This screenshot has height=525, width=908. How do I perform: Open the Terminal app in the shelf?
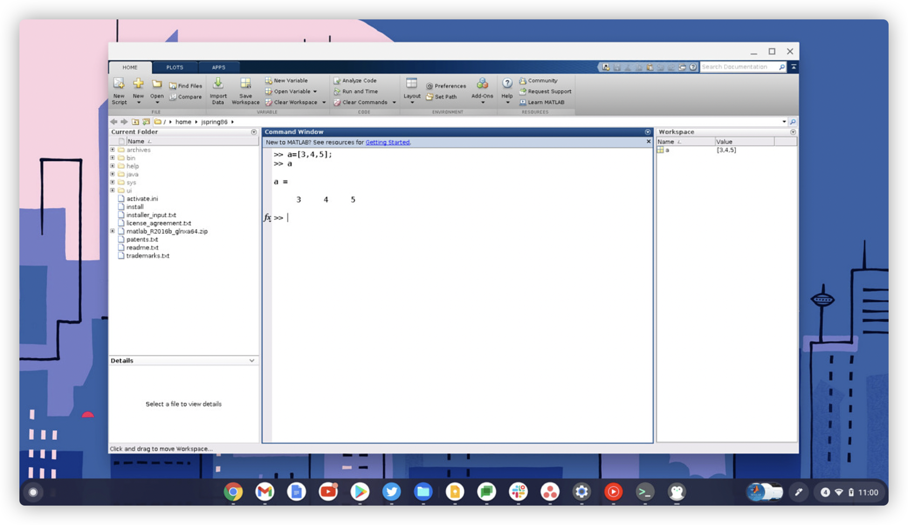click(x=645, y=492)
